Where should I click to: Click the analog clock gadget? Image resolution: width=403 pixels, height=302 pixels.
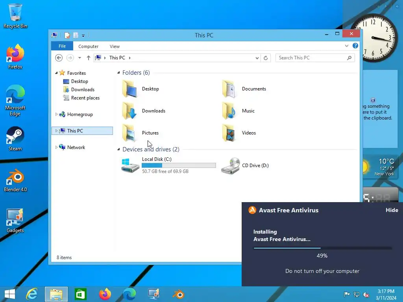coord(374,38)
